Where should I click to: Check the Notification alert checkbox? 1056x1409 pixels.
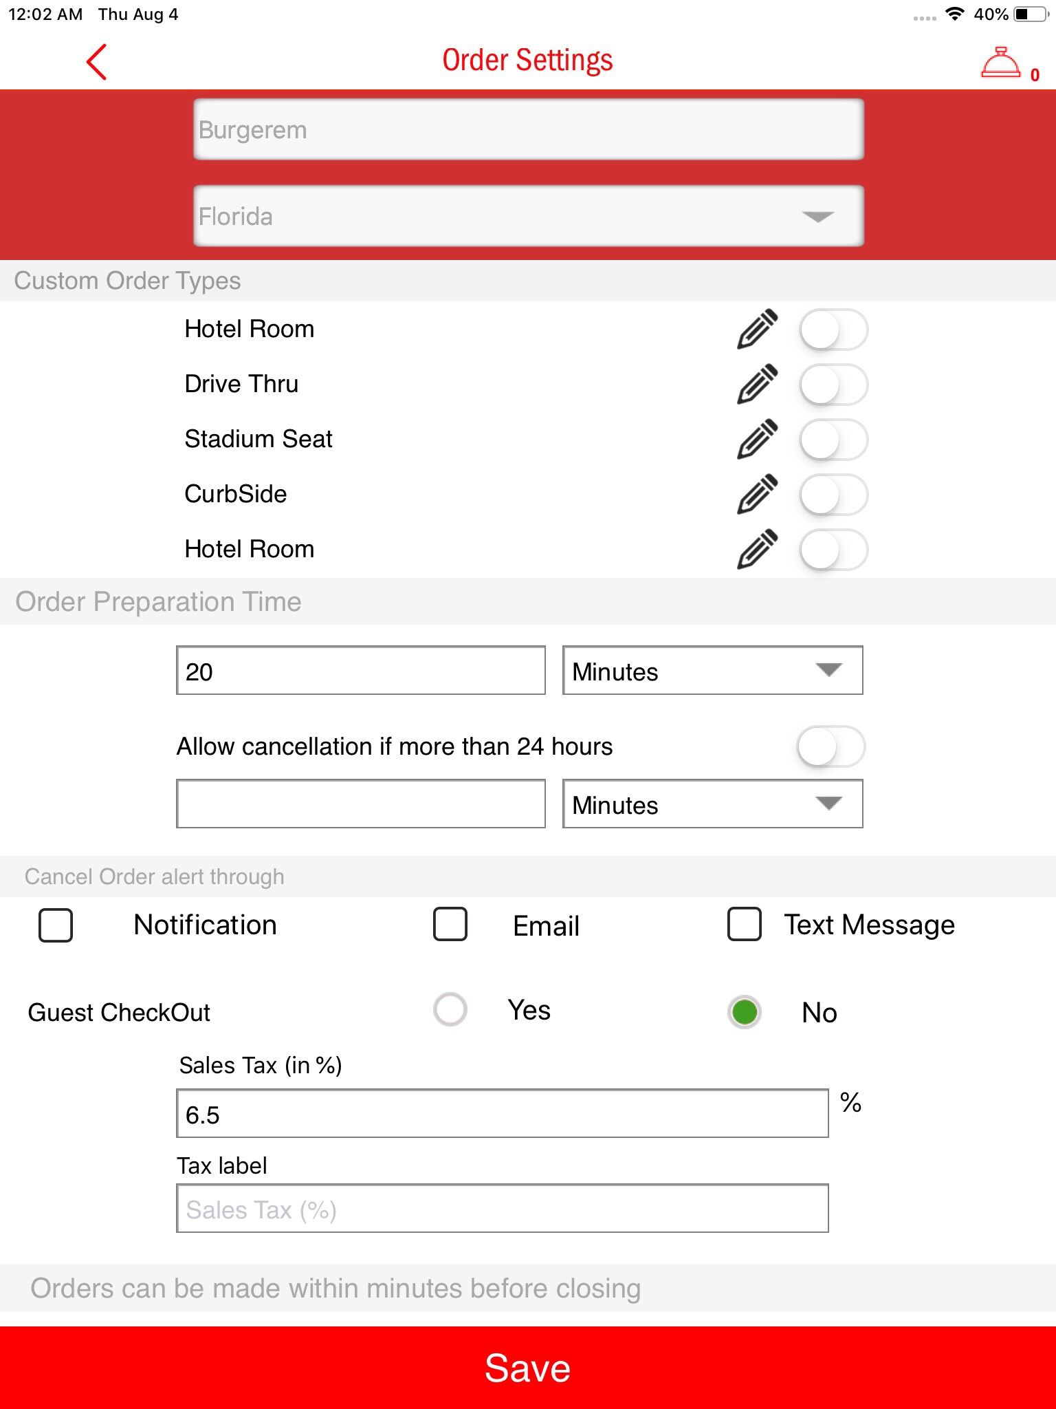(x=56, y=925)
